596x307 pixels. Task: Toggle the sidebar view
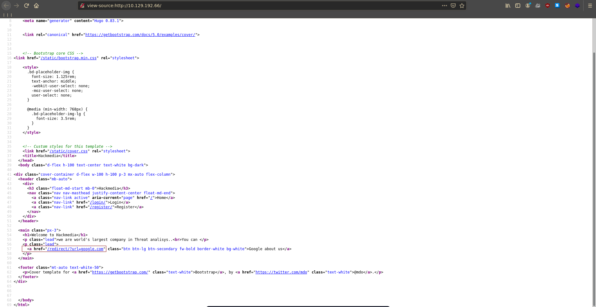coord(518,6)
